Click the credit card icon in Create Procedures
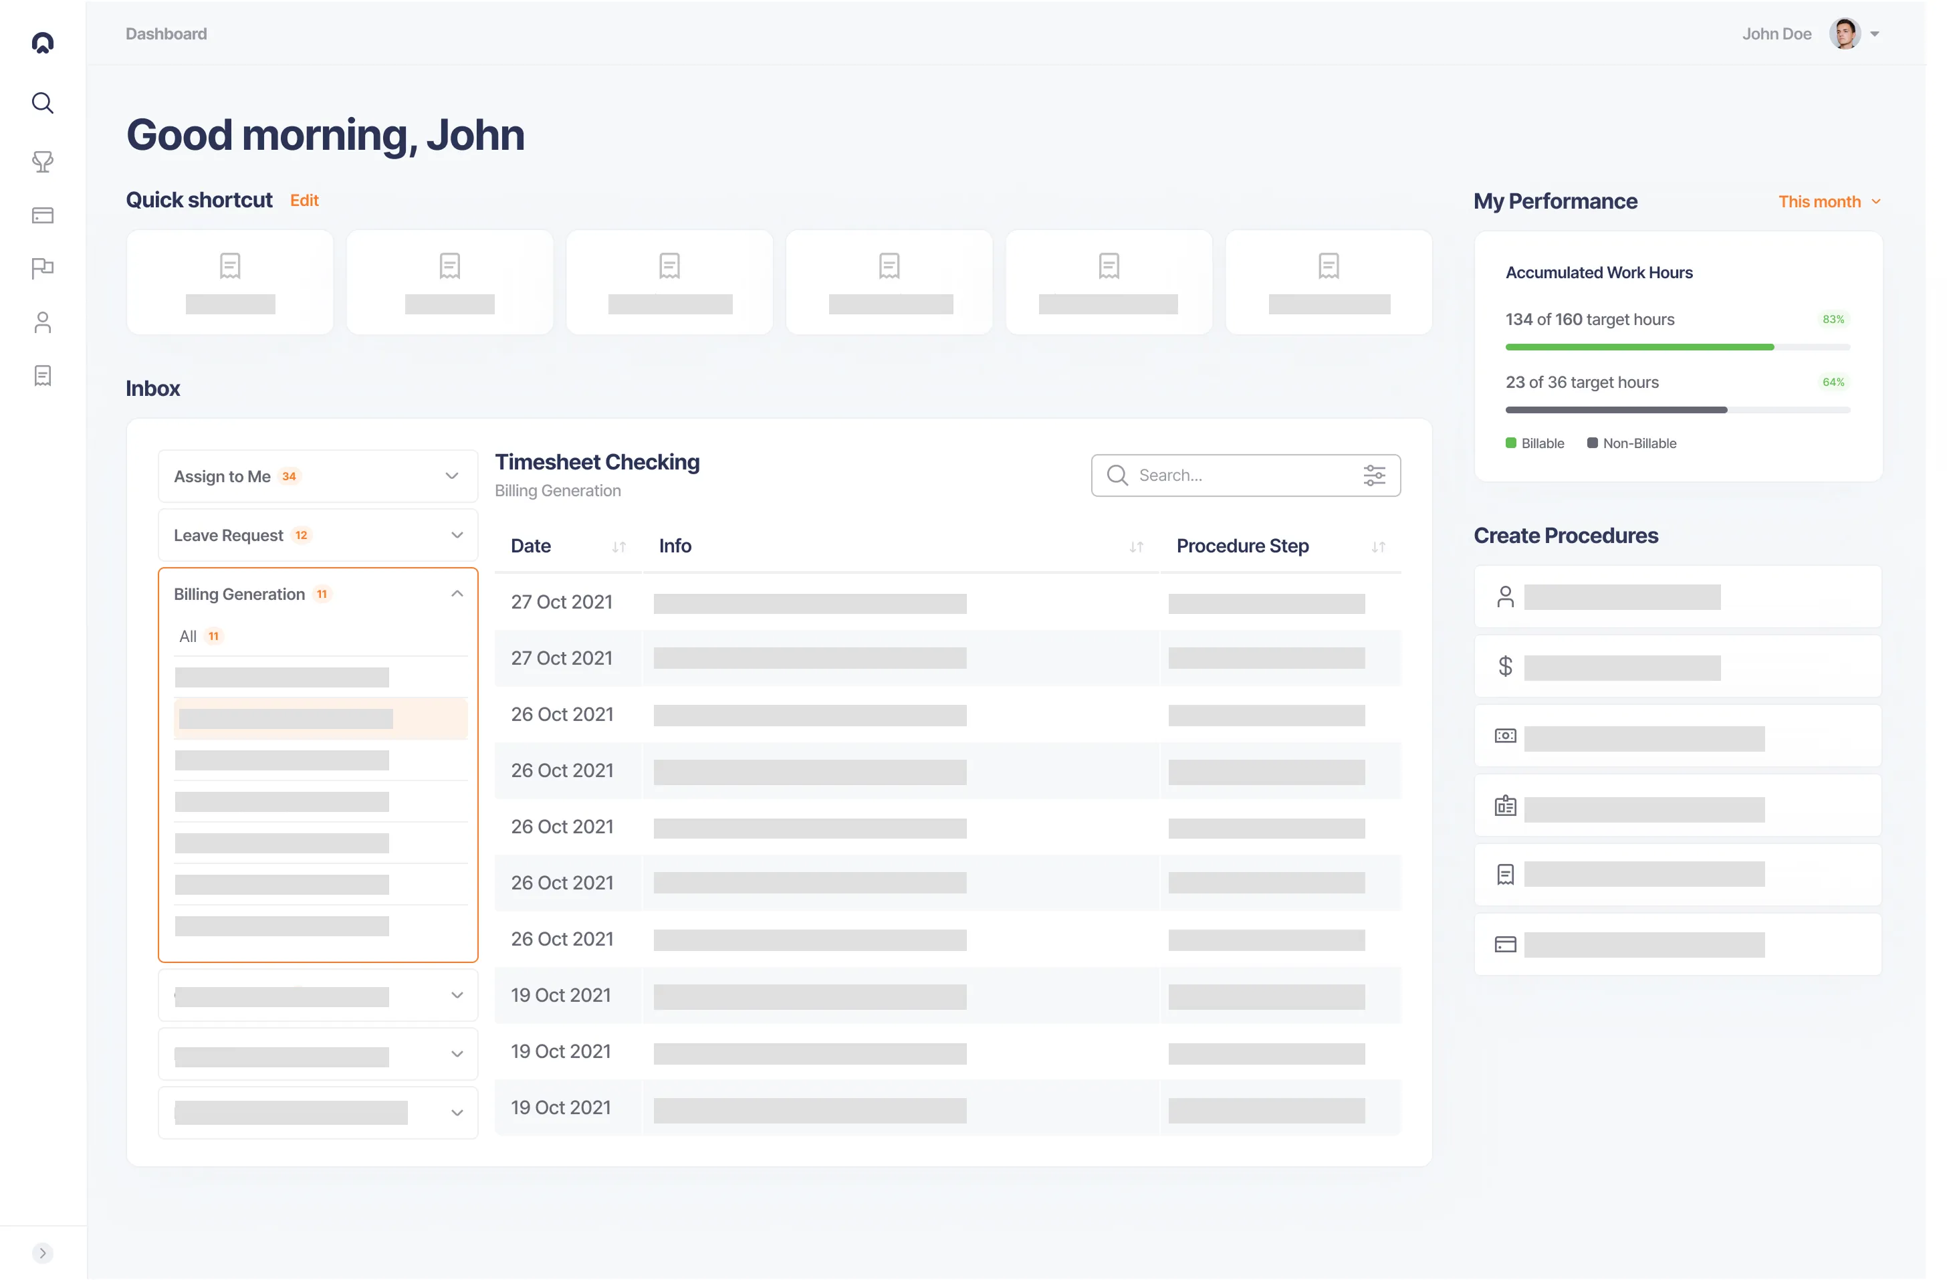The image size is (1951, 1280). pyautogui.click(x=1505, y=944)
